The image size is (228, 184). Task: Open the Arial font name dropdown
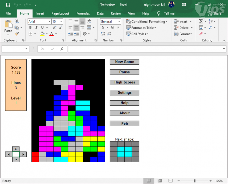click(x=49, y=22)
